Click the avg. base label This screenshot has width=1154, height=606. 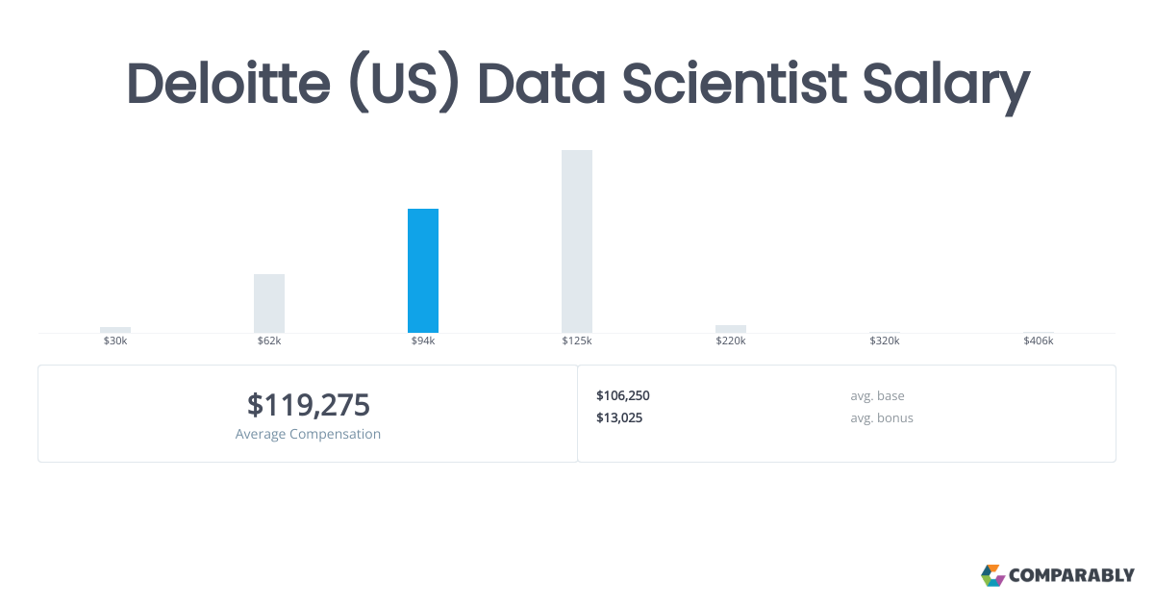pyautogui.click(x=877, y=395)
